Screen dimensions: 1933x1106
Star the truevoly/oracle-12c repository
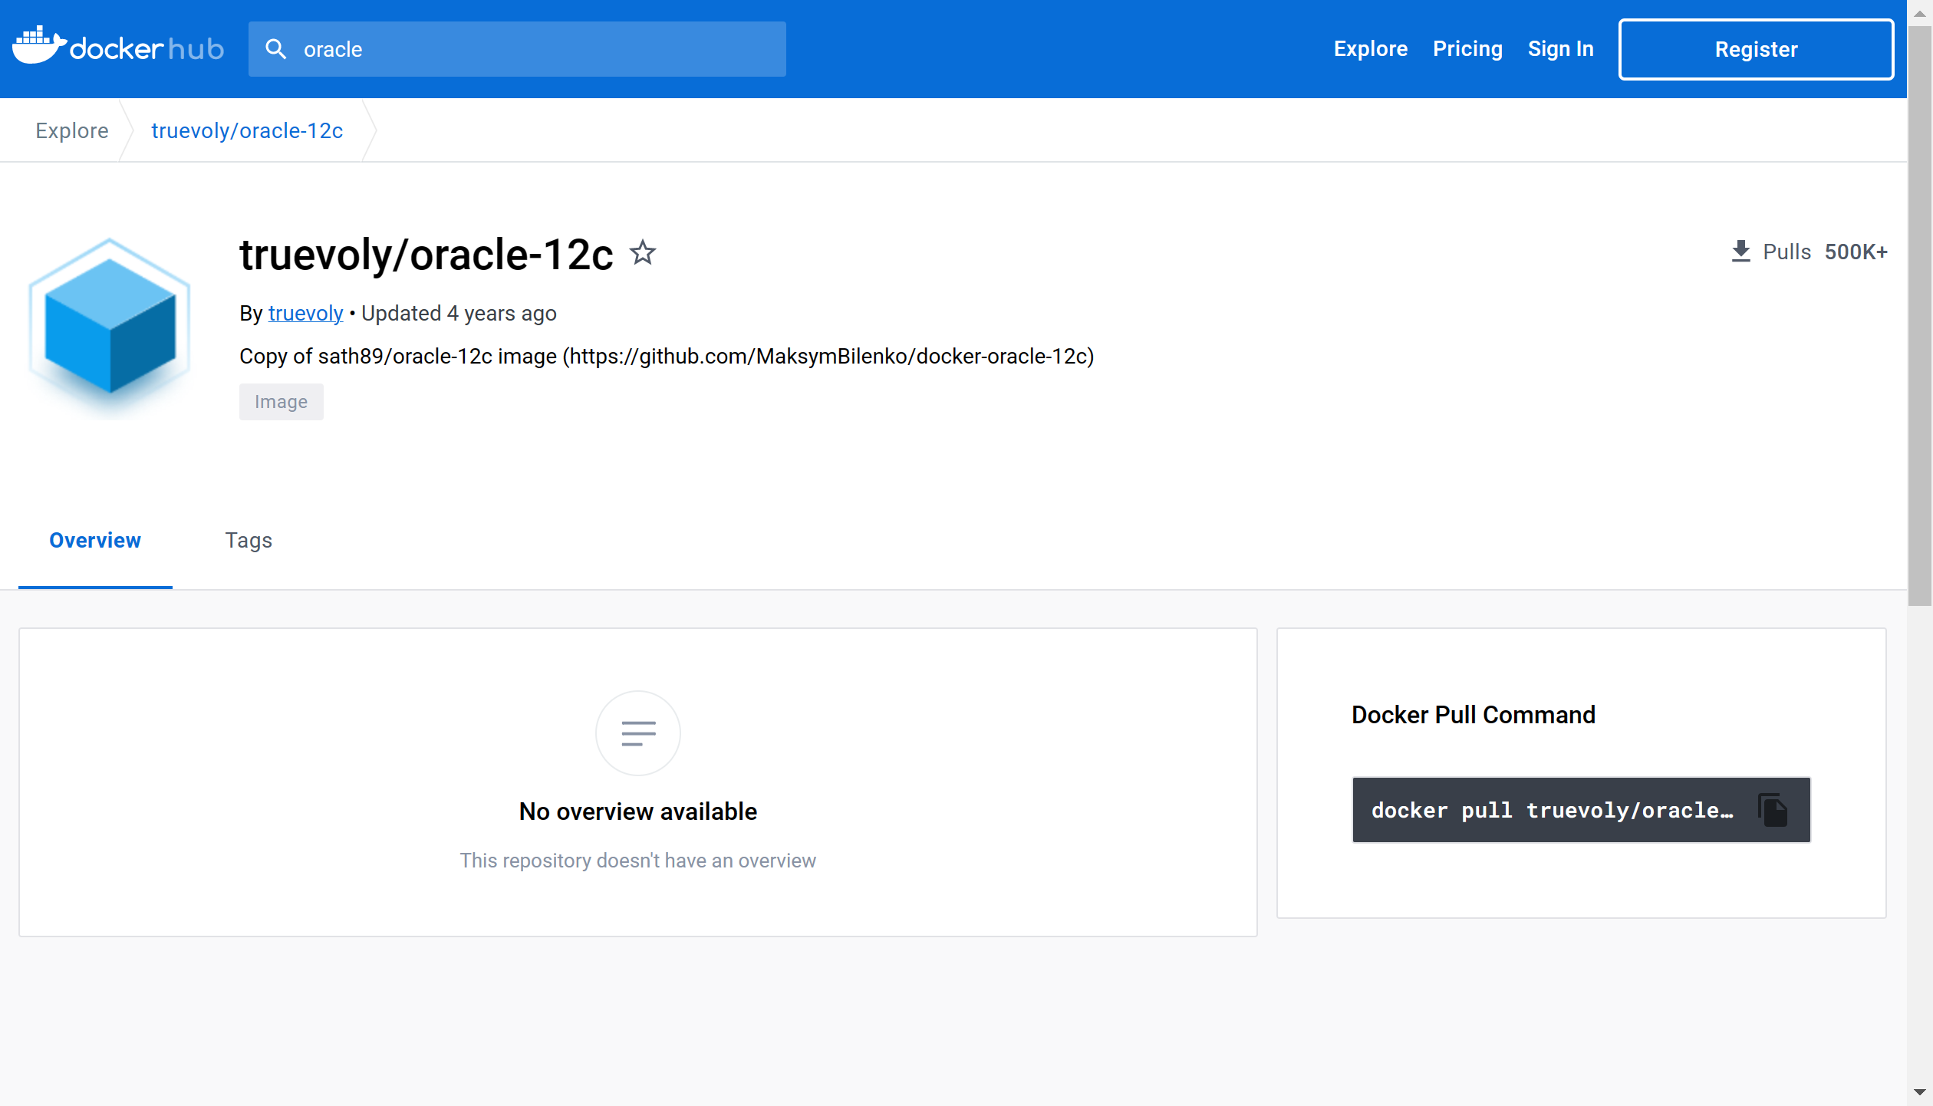click(643, 252)
